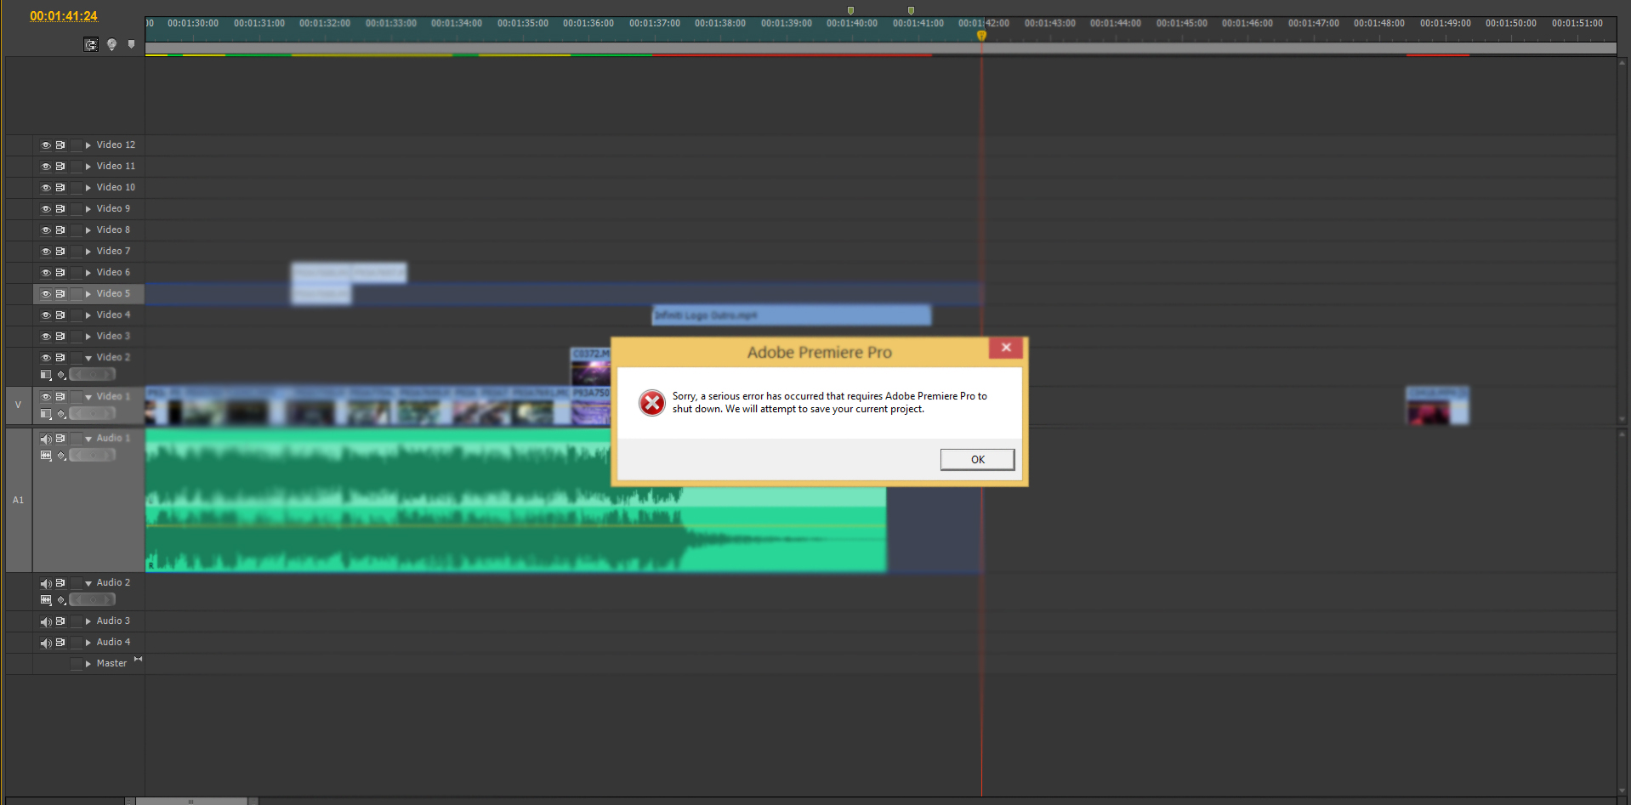Toggle track lock box on Video 5
1631x805 pixels.
(77, 294)
